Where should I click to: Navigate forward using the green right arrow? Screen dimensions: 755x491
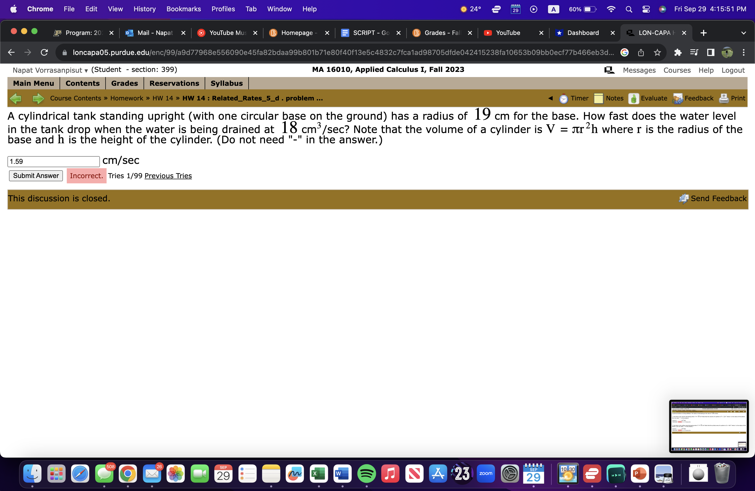tap(38, 98)
